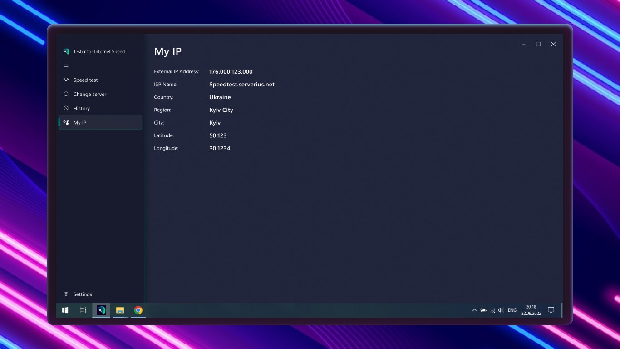Click the latitude value 50.123

point(218,135)
